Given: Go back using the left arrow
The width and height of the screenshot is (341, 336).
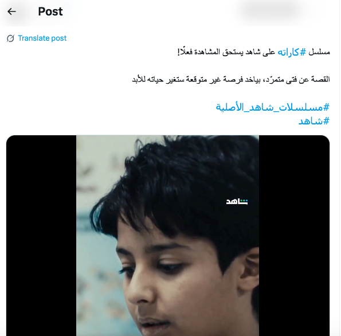Looking at the screenshot, I should 11,11.
